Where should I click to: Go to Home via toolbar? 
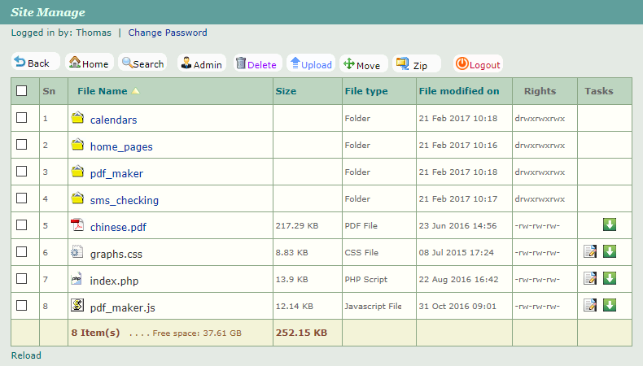89,63
